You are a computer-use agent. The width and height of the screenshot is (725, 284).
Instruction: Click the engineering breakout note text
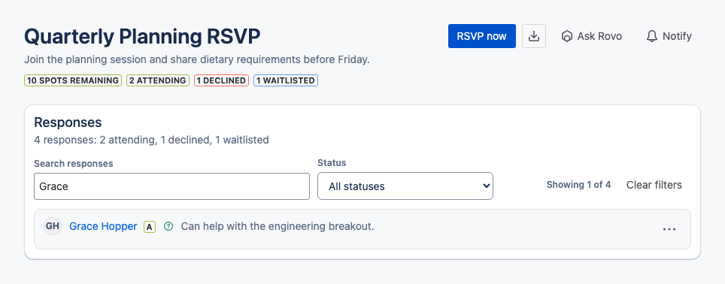click(278, 226)
